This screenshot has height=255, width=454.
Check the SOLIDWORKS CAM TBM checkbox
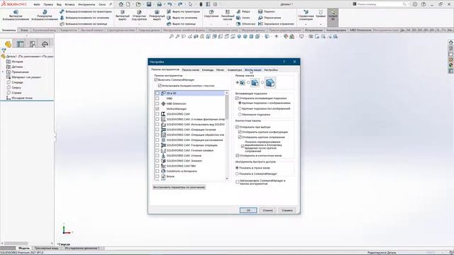click(x=157, y=166)
